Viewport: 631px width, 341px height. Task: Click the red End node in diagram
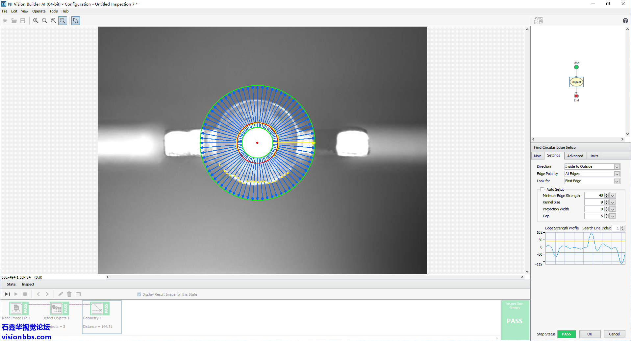pyautogui.click(x=576, y=96)
